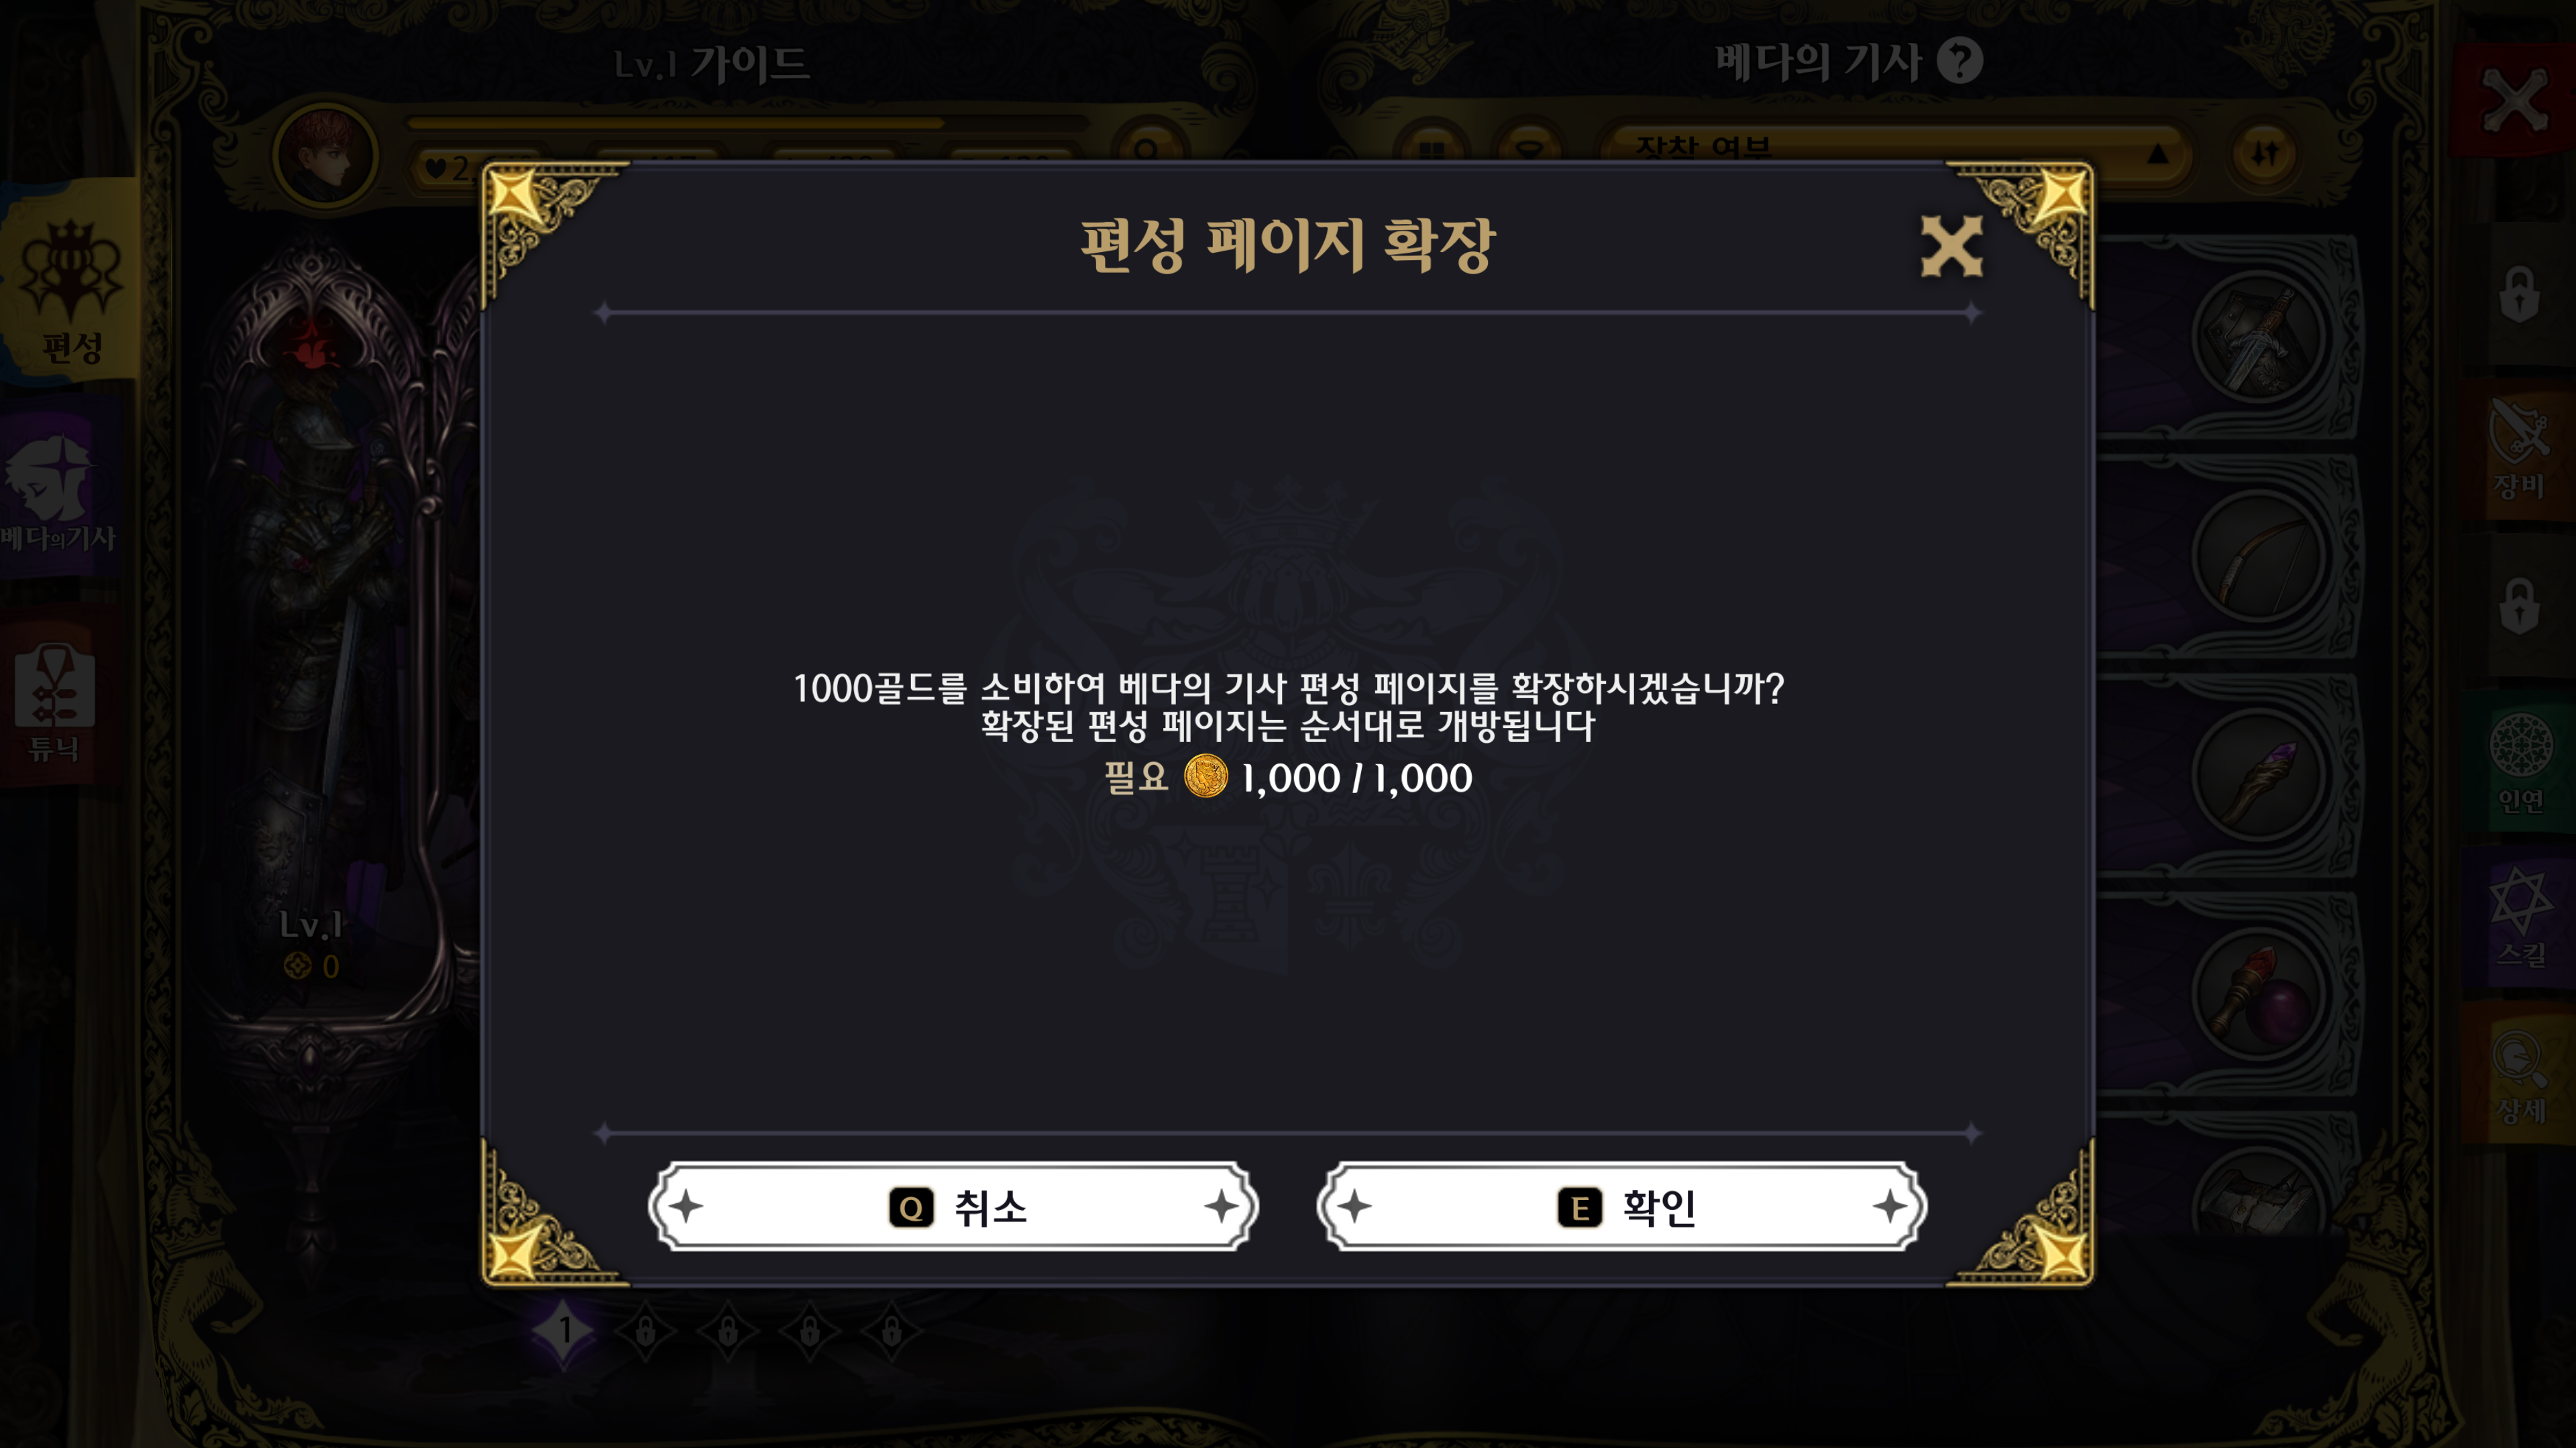Viewport: 2576px width, 1448px height.
Task: Click the help question mark next to 베다의 기사
Action: coord(1959,61)
